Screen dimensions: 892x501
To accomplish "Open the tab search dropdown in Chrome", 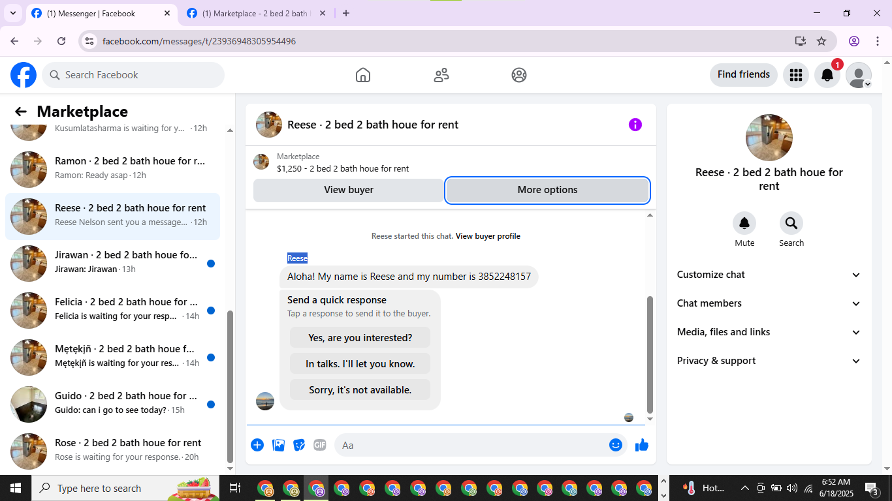I will pyautogui.click(x=12, y=13).
